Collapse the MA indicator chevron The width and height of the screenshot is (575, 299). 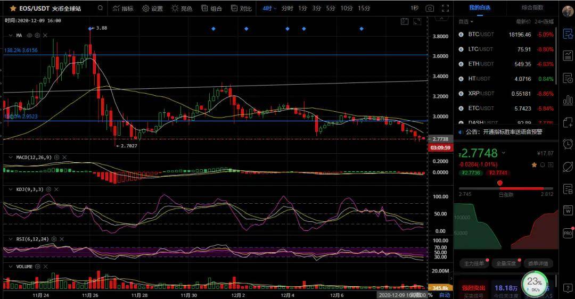coord(11,36)
